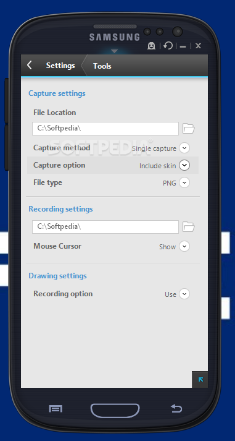Click the rotate screen icon
The width and height of the screenshot is (235, 441).
tap(168, 45)
